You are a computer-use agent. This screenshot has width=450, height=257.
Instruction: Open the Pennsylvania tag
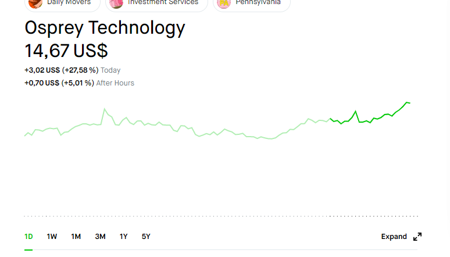[258, 3]
